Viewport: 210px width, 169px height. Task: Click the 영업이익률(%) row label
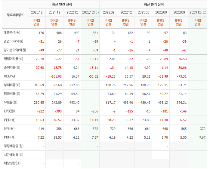(14, 59)
